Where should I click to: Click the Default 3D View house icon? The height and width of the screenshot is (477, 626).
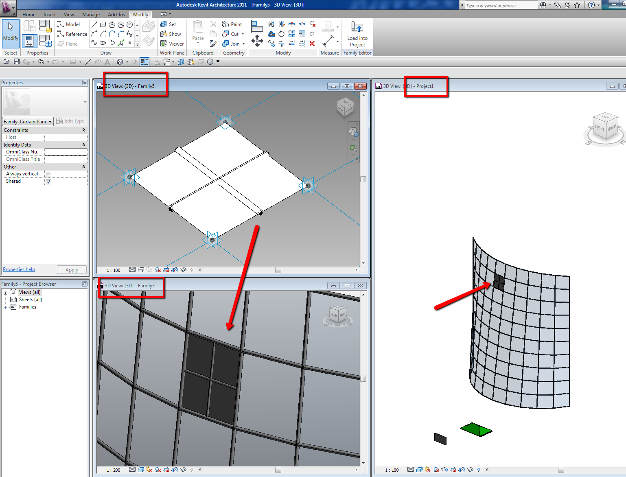(x=120, y=62)
